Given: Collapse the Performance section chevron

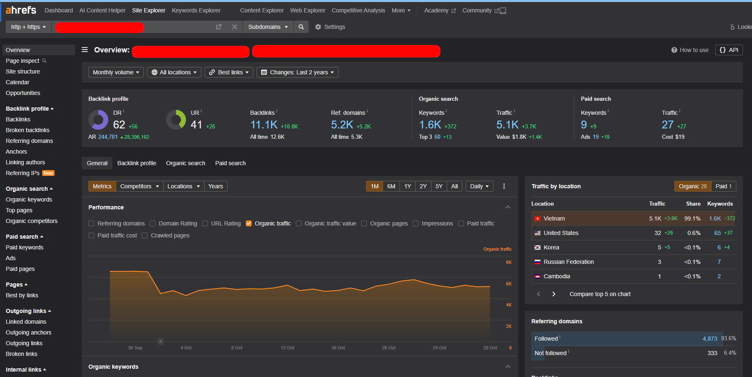Looking at the screenshot, I should click(507, 207).
